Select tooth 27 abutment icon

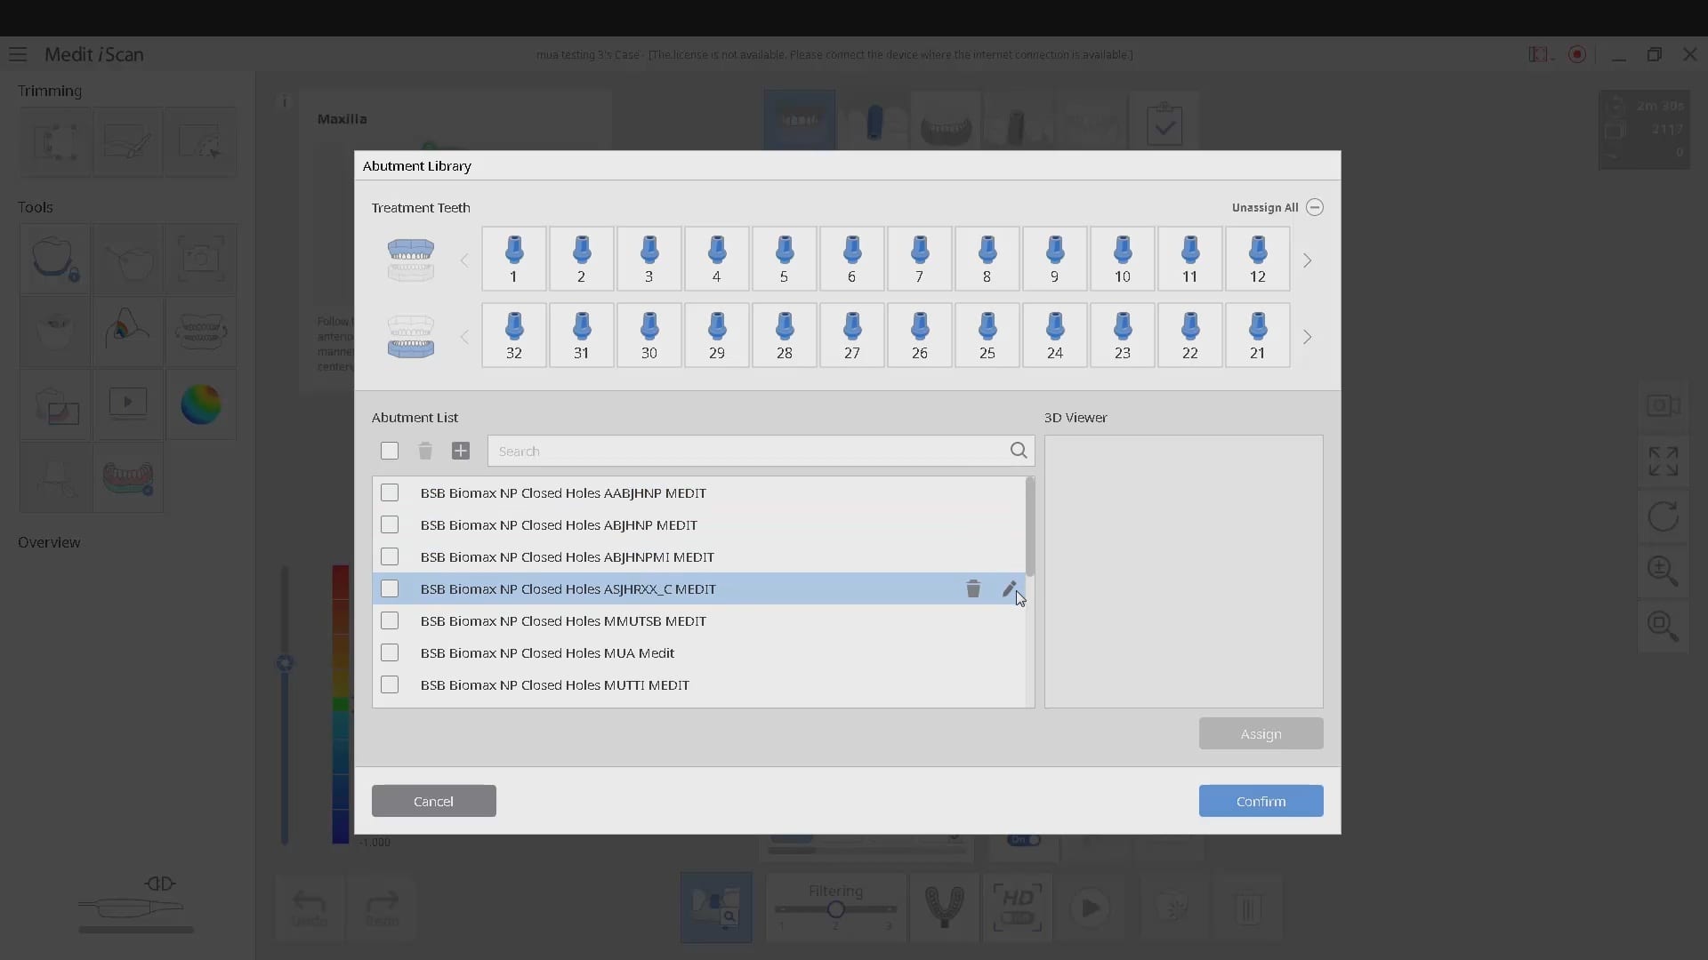click(851, 335)
